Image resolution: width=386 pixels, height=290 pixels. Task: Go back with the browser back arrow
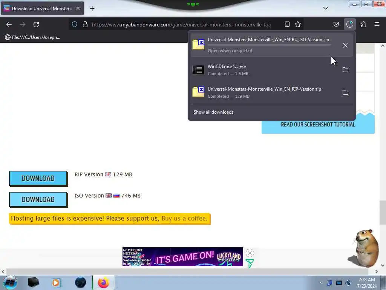click(9, 25)
